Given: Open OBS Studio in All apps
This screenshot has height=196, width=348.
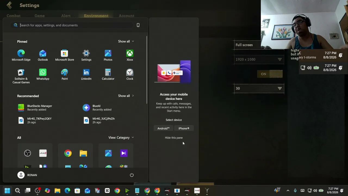Looking at the screenshot, I should point(27,153).
